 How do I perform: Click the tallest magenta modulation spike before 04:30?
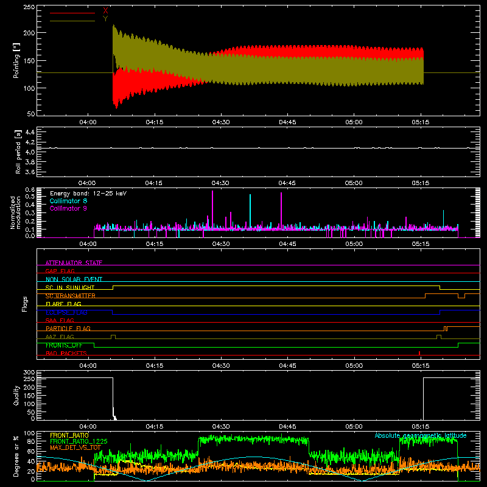pos(212,209)
